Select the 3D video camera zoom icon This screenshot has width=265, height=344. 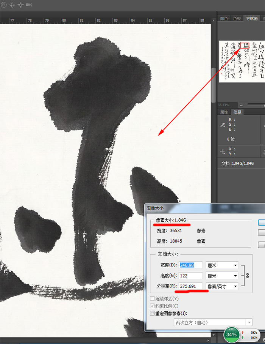(29, 5)
